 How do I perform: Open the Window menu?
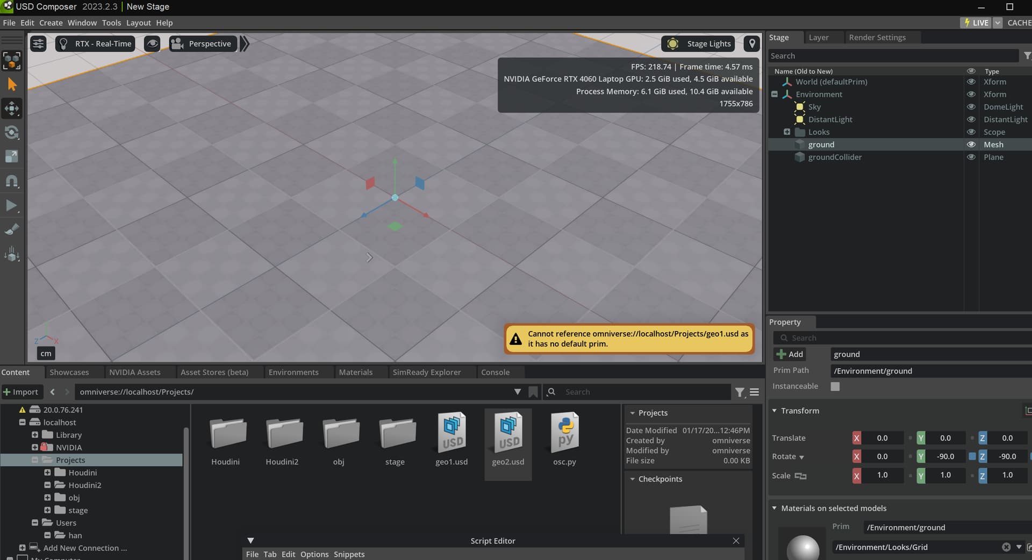[82, 23]
